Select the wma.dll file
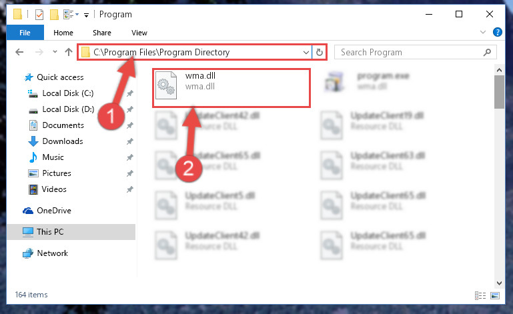The width and height of the screenshot is (513, 314). coord(231,87)
